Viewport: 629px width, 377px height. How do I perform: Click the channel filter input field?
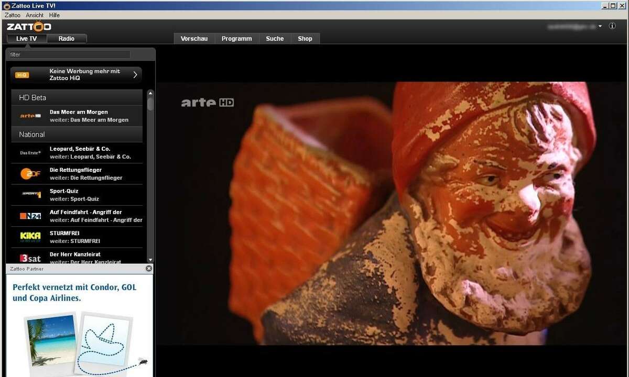[x=69, y=54]
